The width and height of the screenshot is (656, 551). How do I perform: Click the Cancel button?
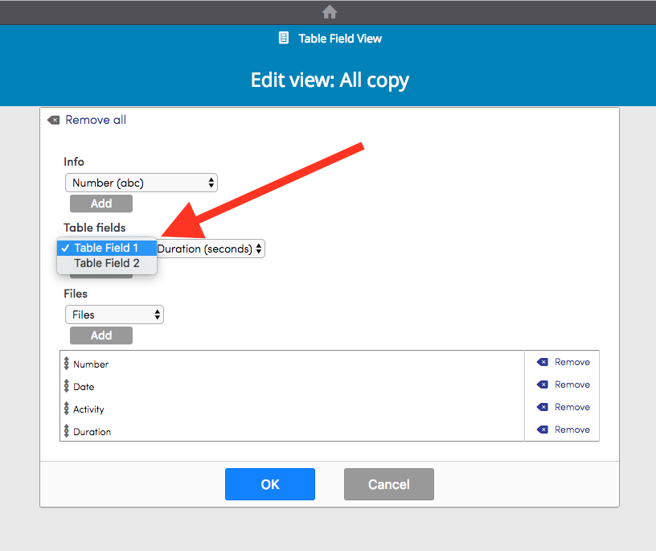[x=388, y=483]
